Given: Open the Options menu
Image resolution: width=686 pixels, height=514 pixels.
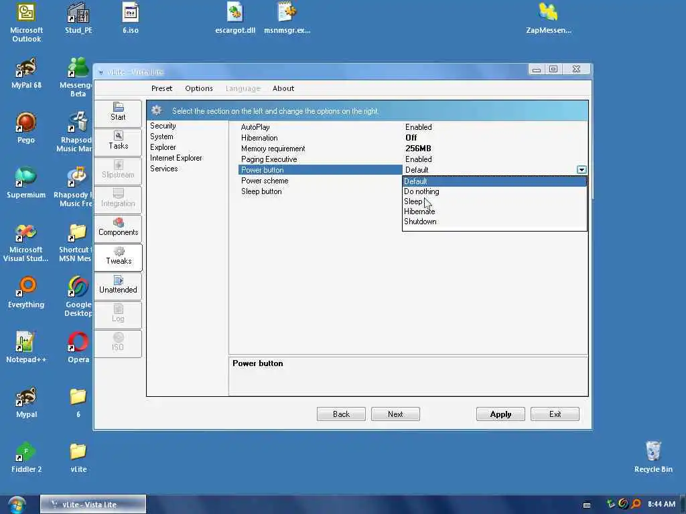Looking at the screenshot, I should point(198,88).
